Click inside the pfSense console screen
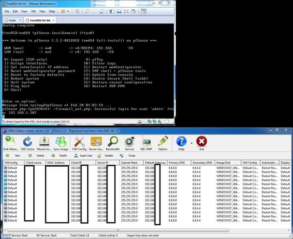Screen dimensions: 293x239 pos(88,71)
